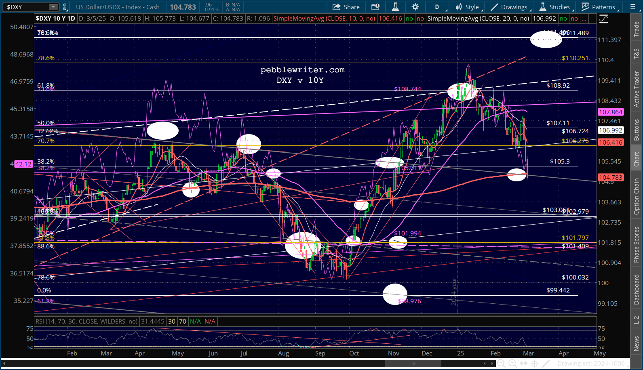The width and height of the screenshot is (643, 370).
Task: Click the SimpleMovingAvg 10 study label
Action: 325,19
